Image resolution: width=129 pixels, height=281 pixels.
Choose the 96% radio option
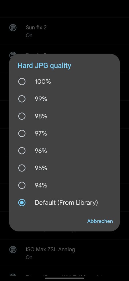pyautogui.click(x=22, y=151)
